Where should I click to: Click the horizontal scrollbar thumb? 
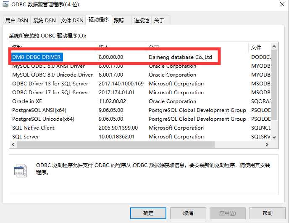116,145
